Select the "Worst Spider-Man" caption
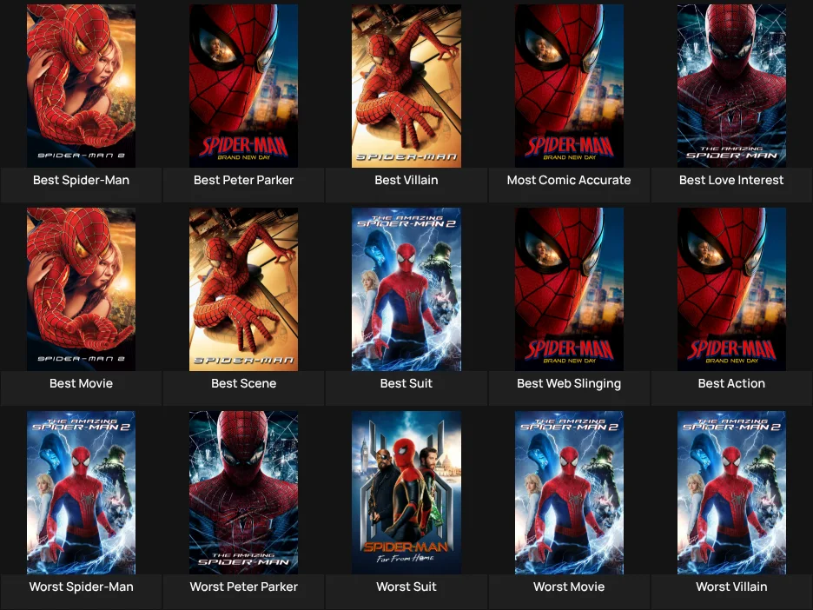The height and width of the screenshot is (610, 813). point(81,587)
